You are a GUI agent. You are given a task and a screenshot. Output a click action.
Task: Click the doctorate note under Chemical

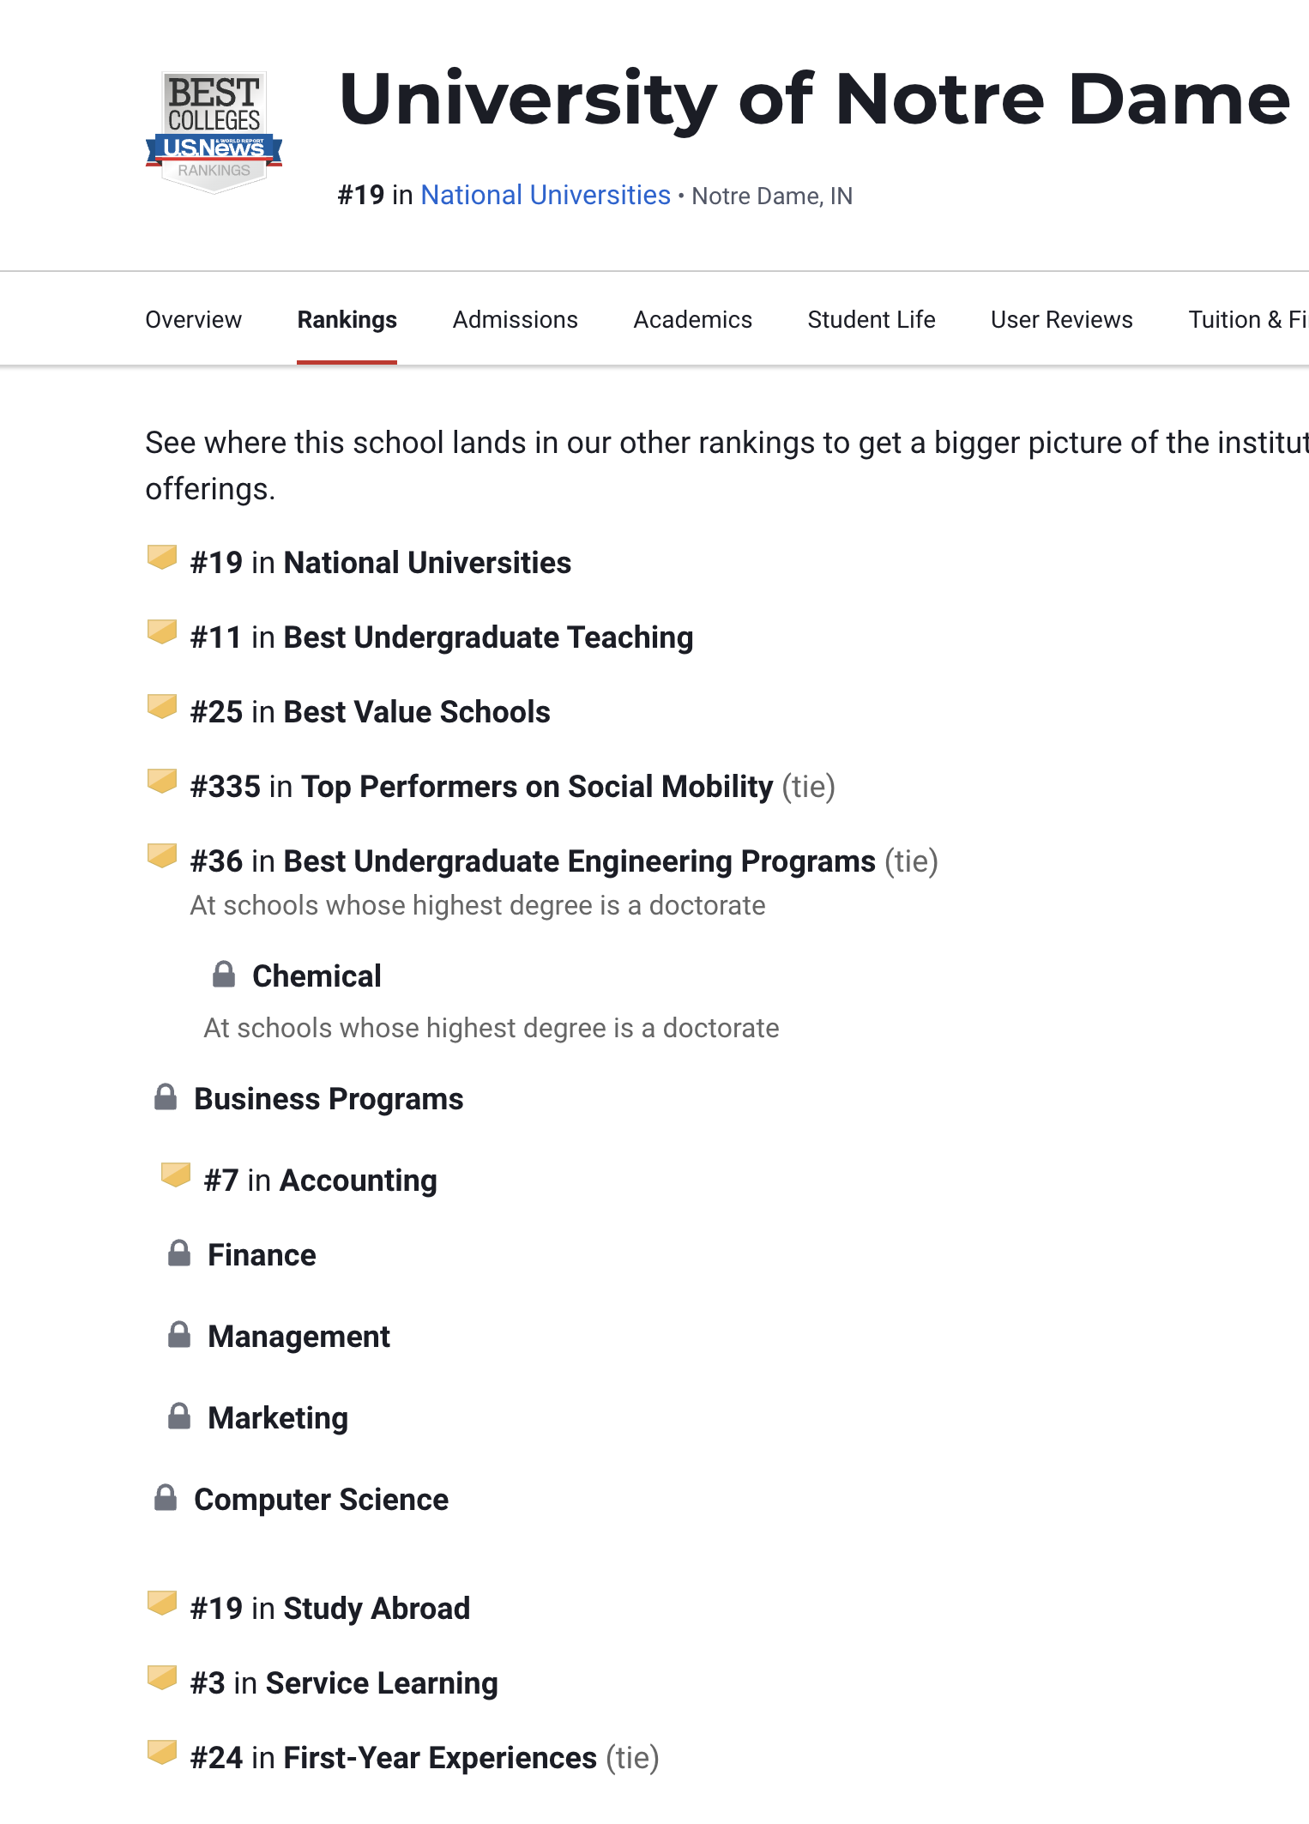coord(492,1029)
